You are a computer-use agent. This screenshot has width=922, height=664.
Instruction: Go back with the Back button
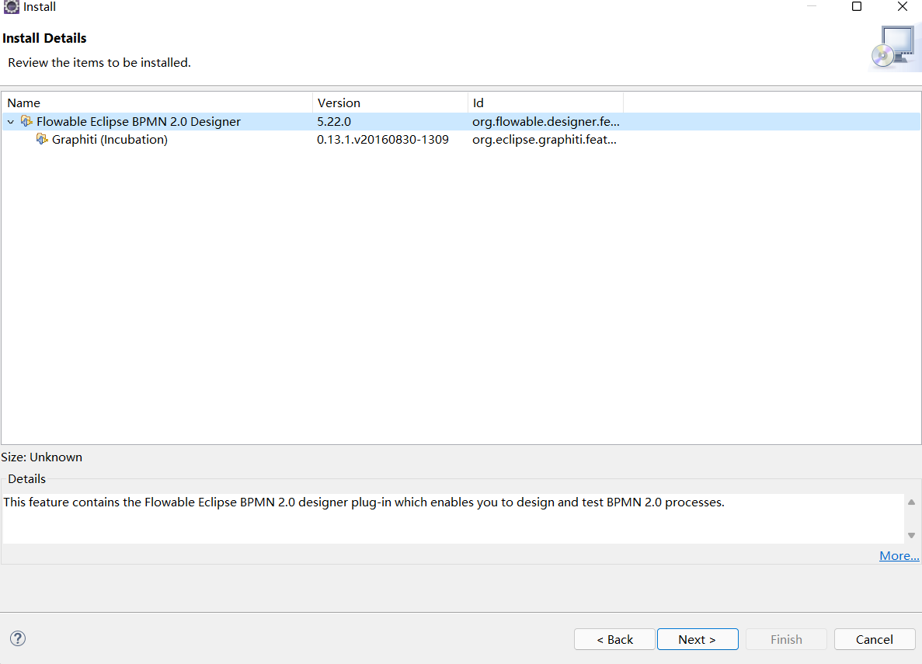click(614, 638)
